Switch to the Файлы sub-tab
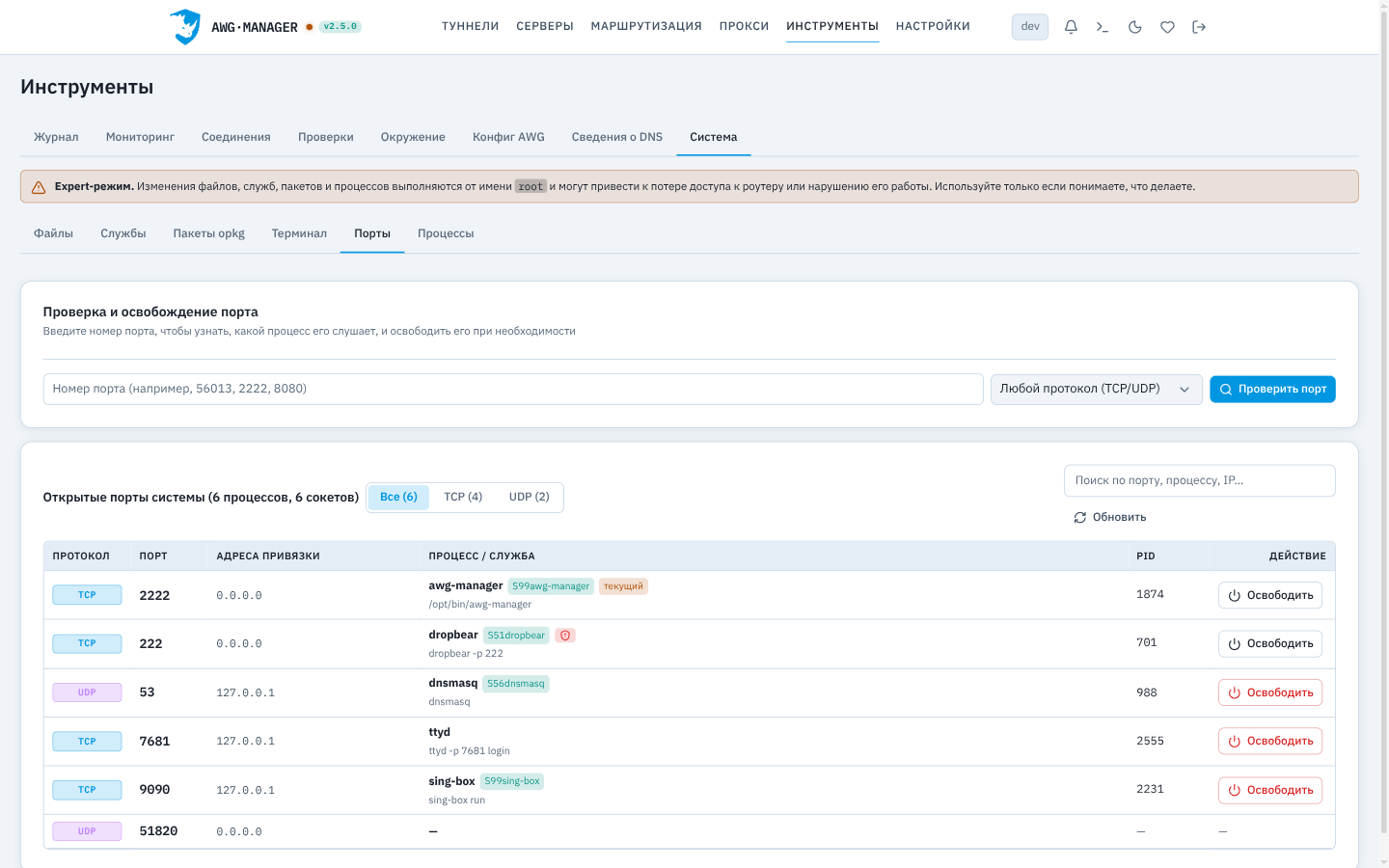This screenshot has width=1389, height=868. 53,233
